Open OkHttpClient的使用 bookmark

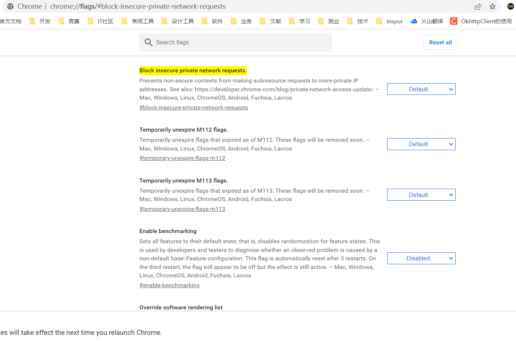pyautogui.click(x=481, y=21)
